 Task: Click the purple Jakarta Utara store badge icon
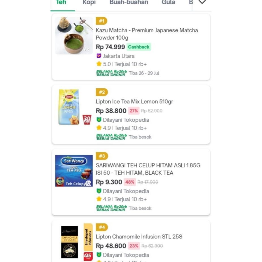coord(99,56)
